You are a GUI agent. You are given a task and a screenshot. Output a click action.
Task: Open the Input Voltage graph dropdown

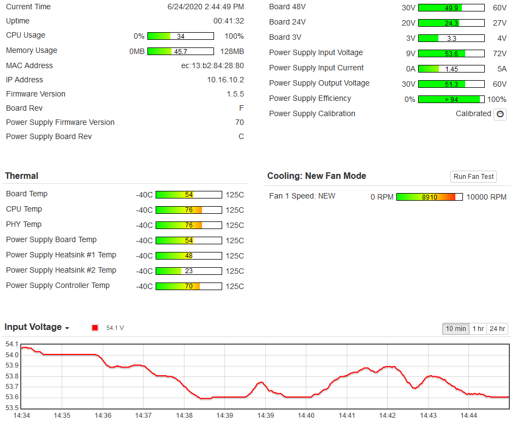point(37,327)
